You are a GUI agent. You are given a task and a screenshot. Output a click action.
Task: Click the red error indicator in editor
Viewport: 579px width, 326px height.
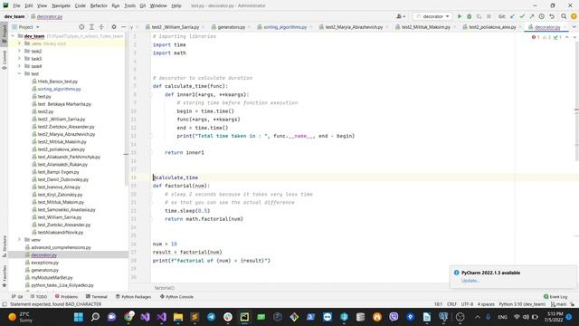pos(536,37)
